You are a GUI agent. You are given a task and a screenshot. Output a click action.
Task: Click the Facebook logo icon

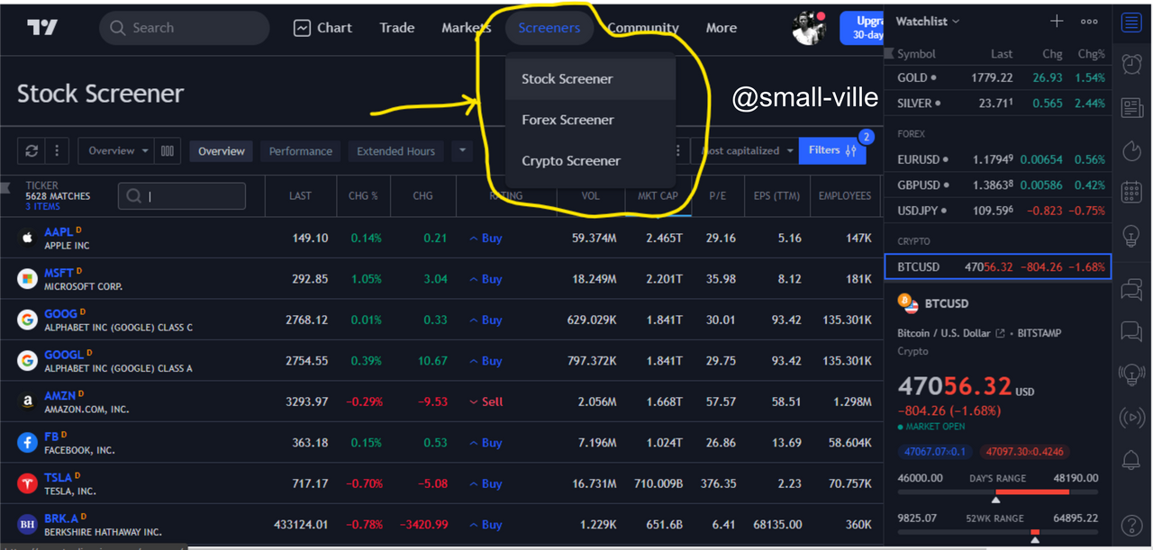(27, 442)
